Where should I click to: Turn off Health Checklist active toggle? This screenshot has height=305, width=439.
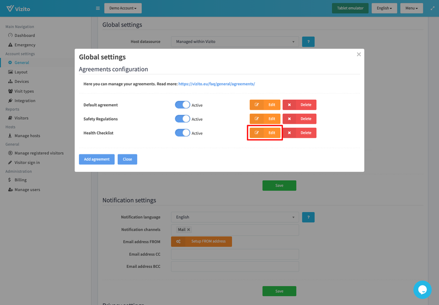[182, 133]
